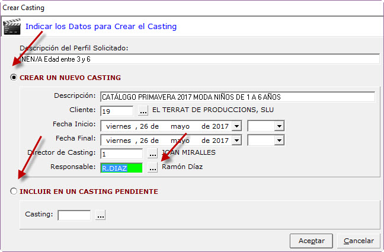Viewport: 384px width, 252px height.
Task: Select the day 26 in Fecha Inicio
Action: [x=144, y=126]
